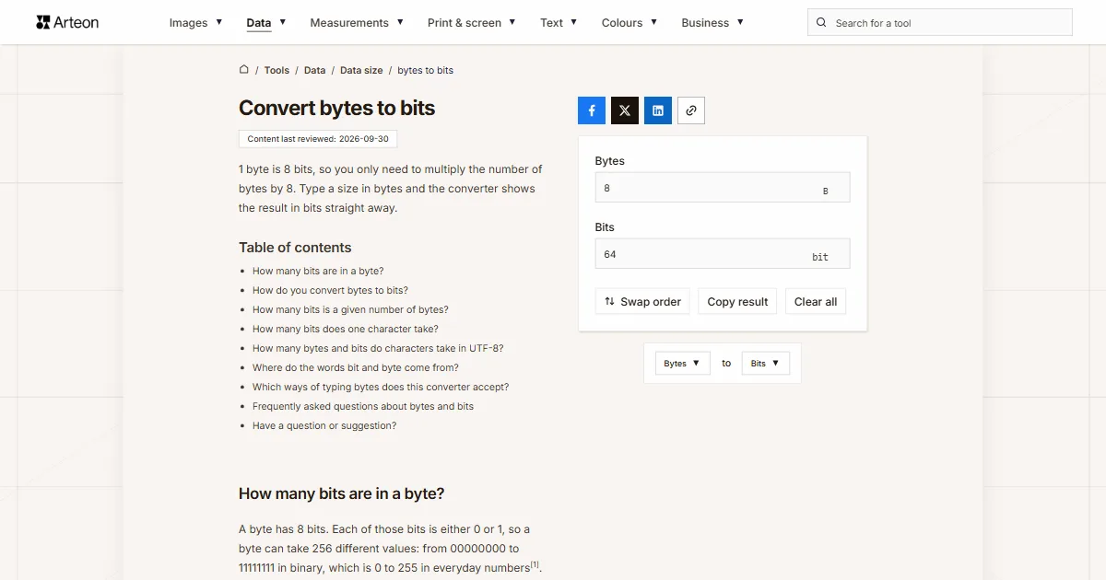Jump to 'How many bits does one character take?'
This screenshot has height=580, width=1106.
click(x=346, y=330)
